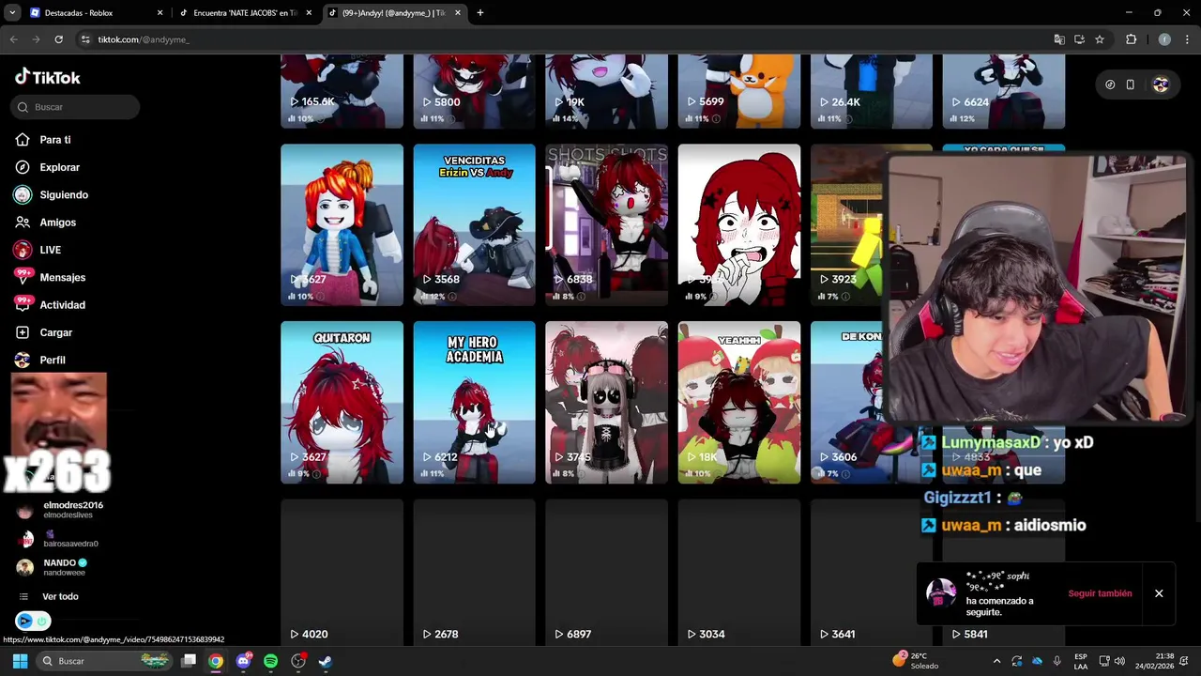Screen dimensions: 1201x676
Task: Open TikTok coins icon at top right
Action: click(x=1110, y=84)
